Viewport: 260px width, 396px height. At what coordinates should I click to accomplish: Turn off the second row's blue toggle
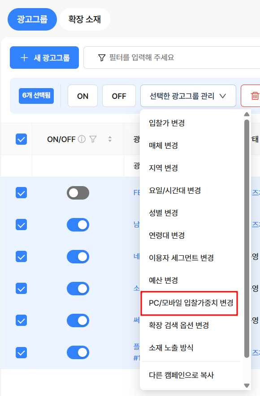[78, 225]
